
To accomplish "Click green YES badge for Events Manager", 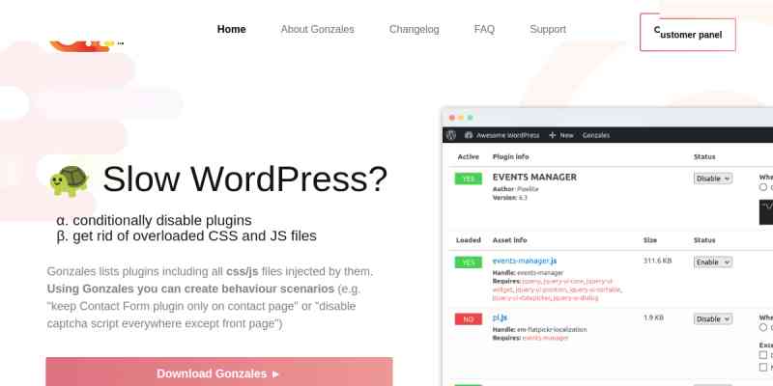I will (468, 179).
